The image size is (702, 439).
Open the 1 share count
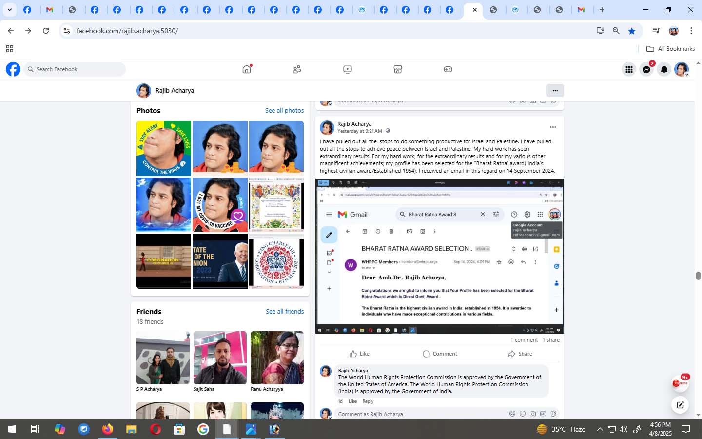tap(551, 340)
